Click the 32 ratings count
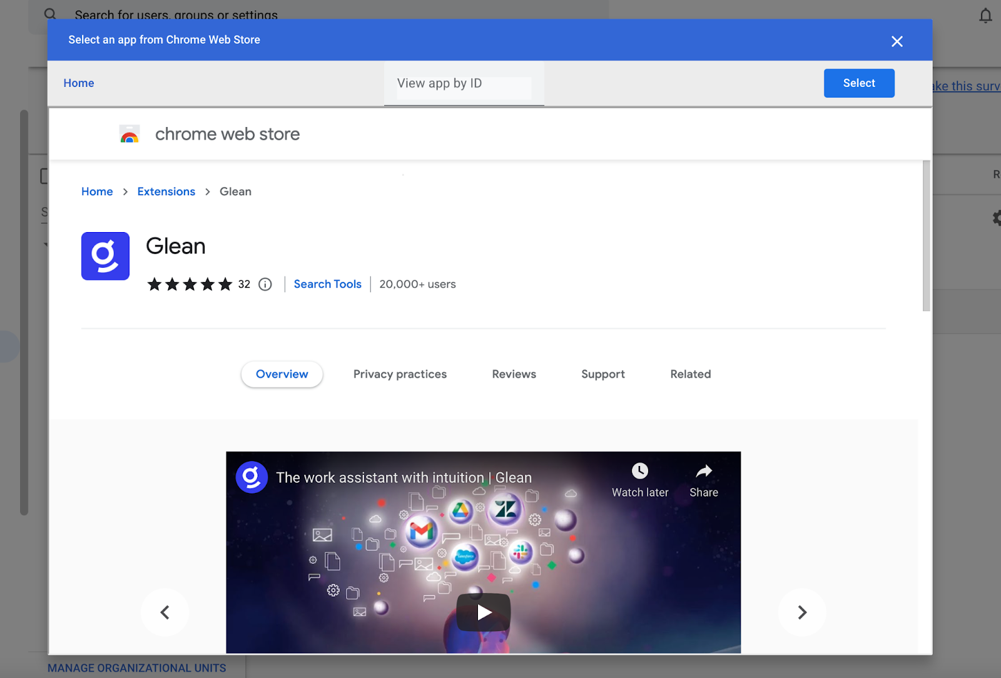The height and width of the screenshot is (678, 1001). coord(244,285)
